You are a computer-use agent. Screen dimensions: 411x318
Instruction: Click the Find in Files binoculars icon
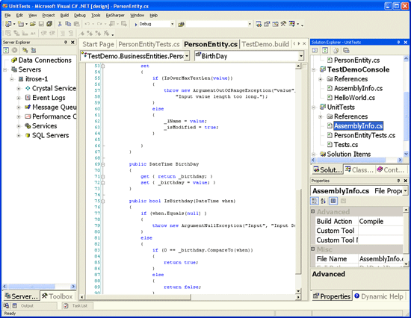pos(181,24)
